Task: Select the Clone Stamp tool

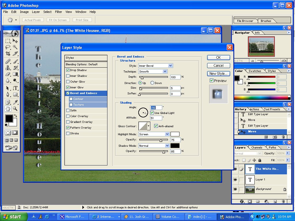Action: coord(8,68)
